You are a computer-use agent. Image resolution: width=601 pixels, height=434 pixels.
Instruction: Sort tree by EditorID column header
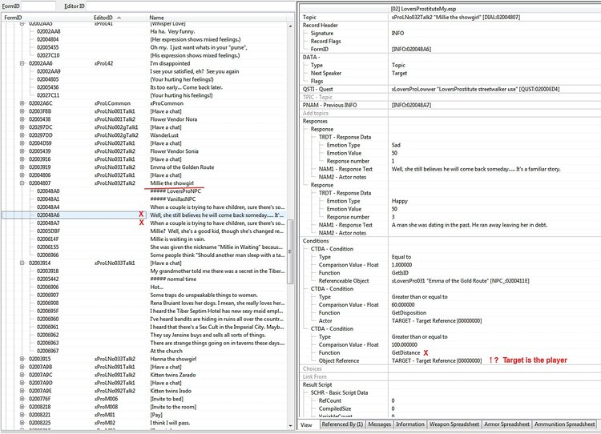(119, 18)
